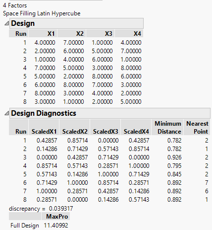Select run number 3 in Design Diagnostics table
Image resolution: width=212 pixels, height=230 pixels.
tap(25, 157)
